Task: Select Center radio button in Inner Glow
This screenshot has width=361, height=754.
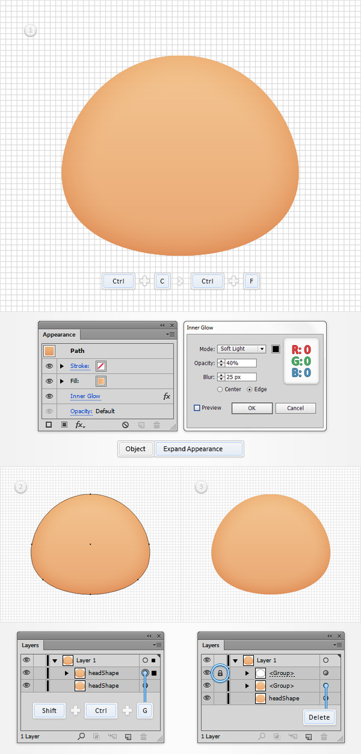Action: 220,390
